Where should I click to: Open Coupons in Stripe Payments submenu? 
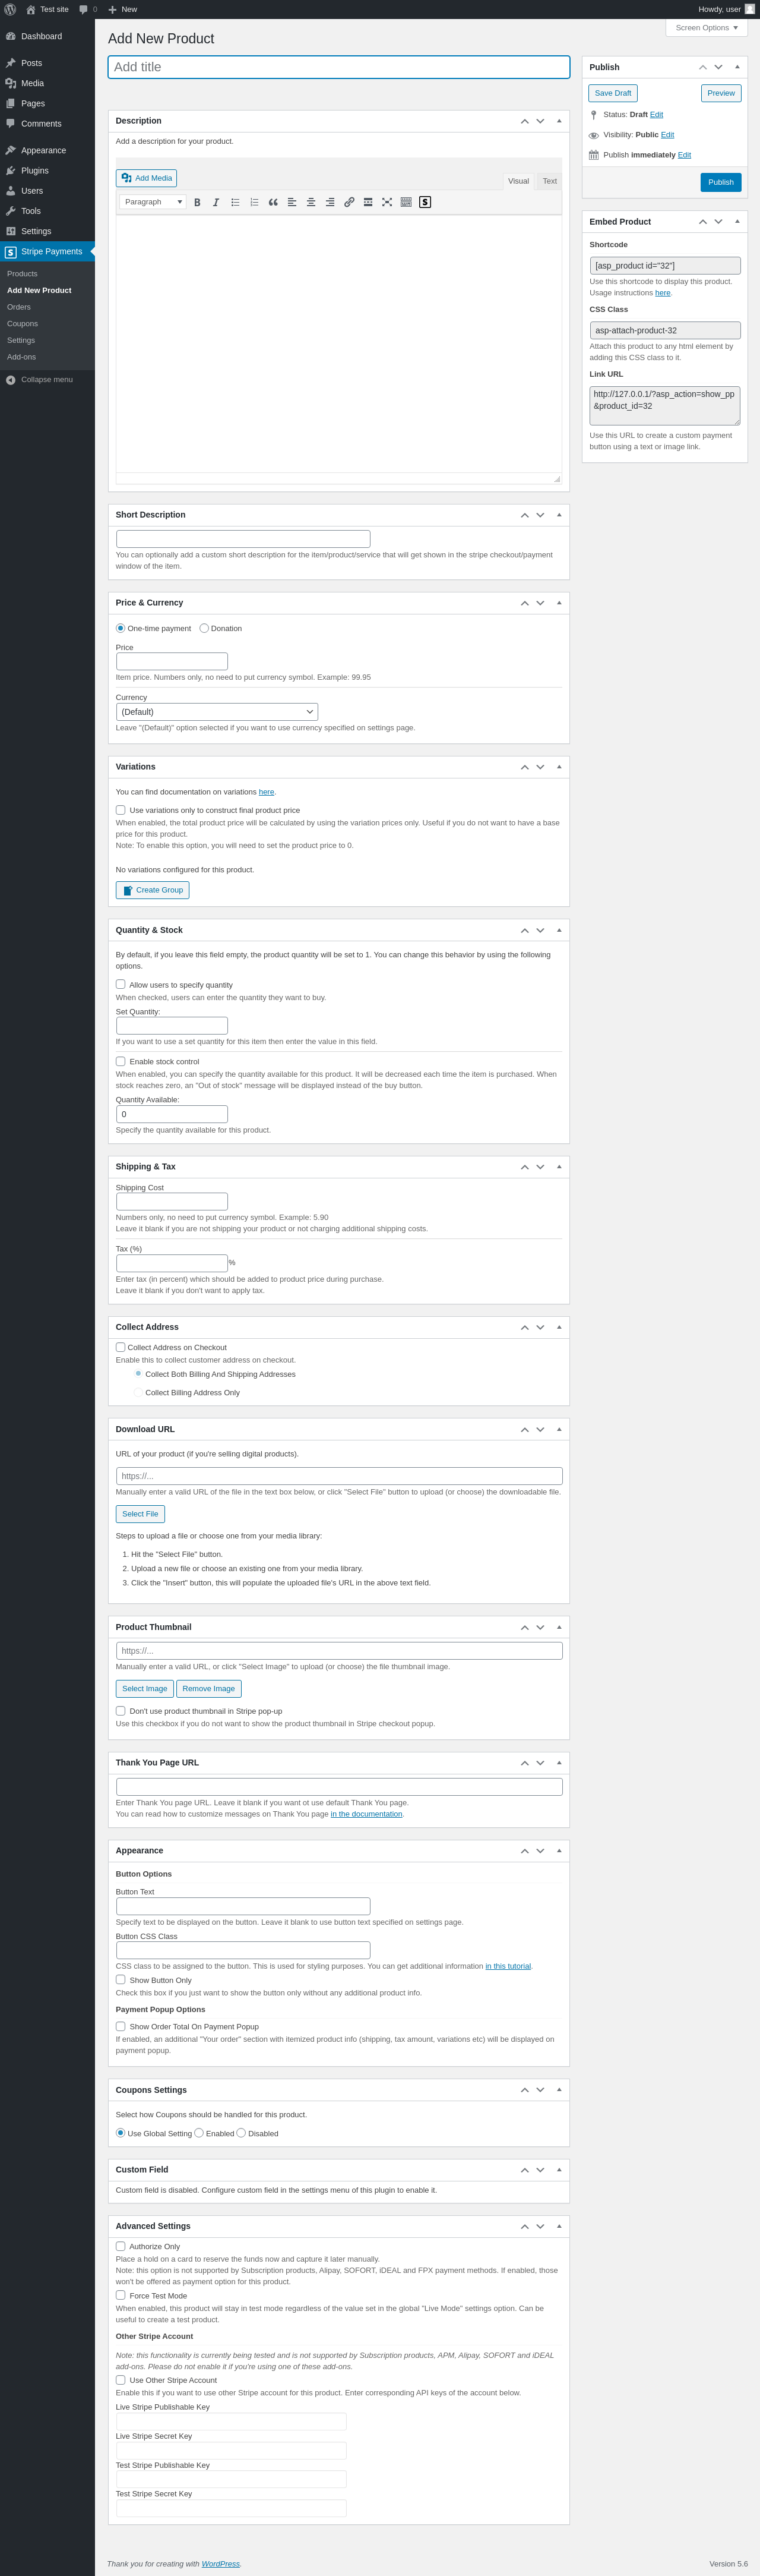[23, 324]
